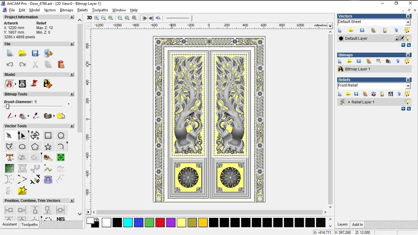
Task: Switch to the Toolpaths tab
Action: (x=29, y=225)
